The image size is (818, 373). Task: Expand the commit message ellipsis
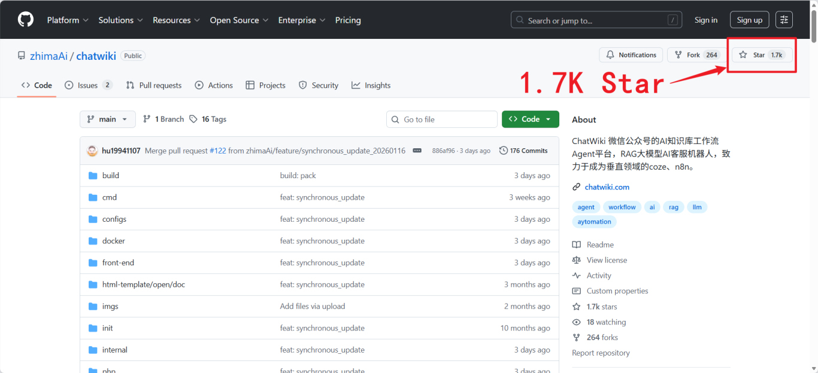417,151
